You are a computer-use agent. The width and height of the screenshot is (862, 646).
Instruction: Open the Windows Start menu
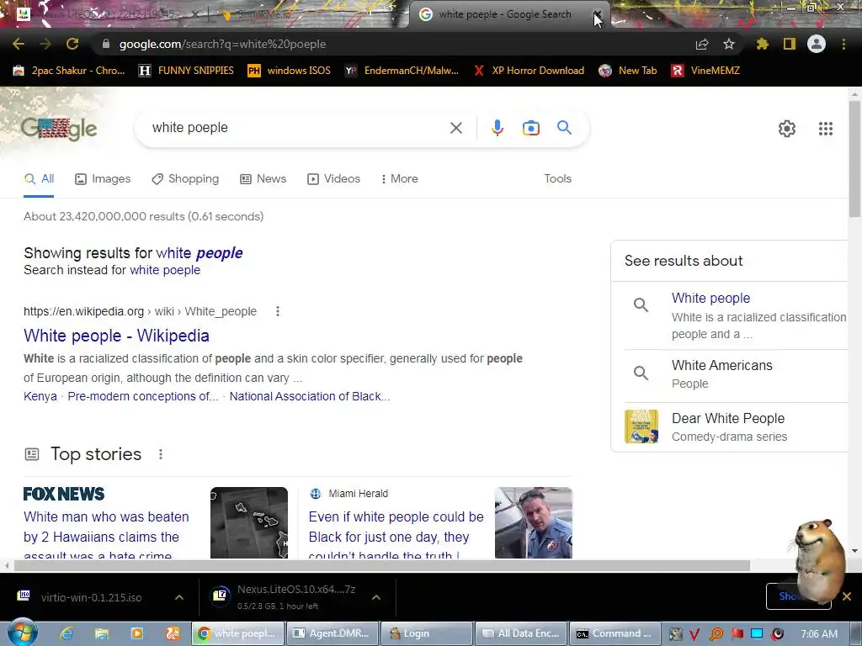22,633
